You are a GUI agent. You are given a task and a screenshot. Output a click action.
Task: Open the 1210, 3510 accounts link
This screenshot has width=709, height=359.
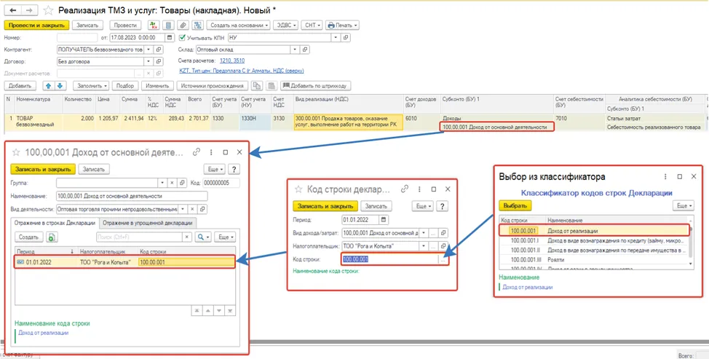click(x=232, y=60)
